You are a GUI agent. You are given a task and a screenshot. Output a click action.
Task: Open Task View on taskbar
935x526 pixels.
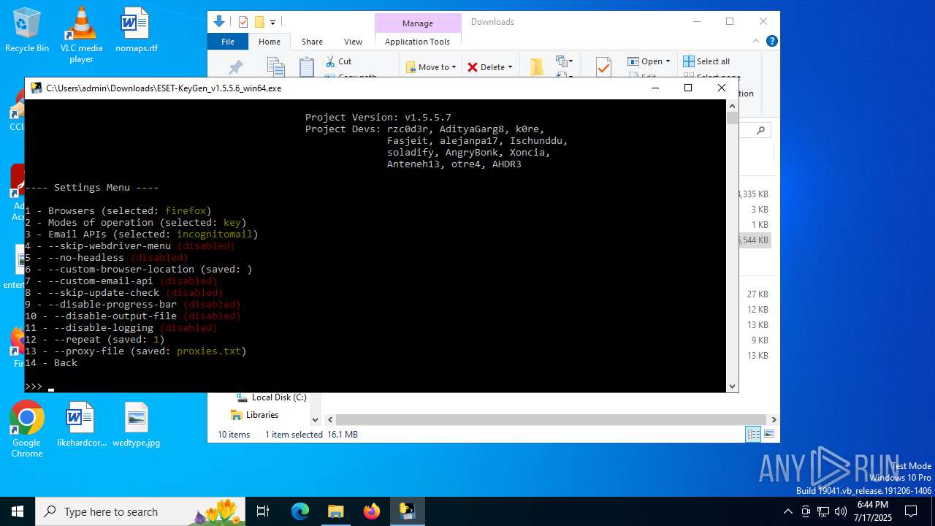pyautogui.click(x=264, y=511)
